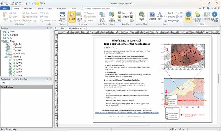Toggle visibility checkbox for Title object
The image size is (221, 131).
[x=4, y=32]
